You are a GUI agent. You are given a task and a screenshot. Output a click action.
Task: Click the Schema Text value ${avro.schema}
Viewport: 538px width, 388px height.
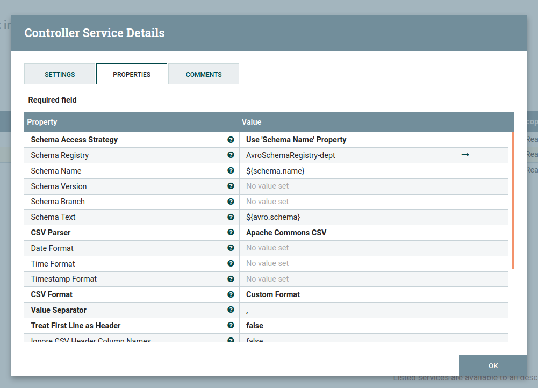pos(273,217)
